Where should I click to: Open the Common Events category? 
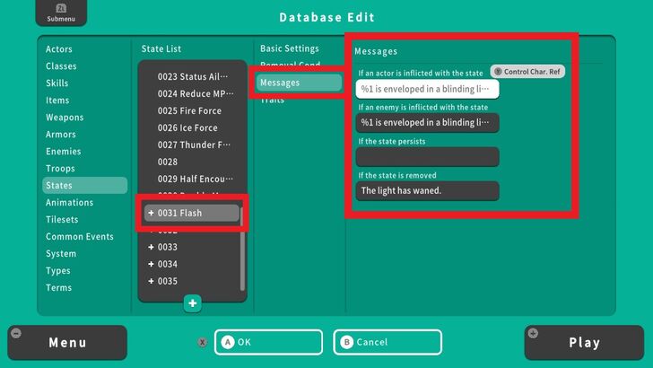click(x=80, y=236)
